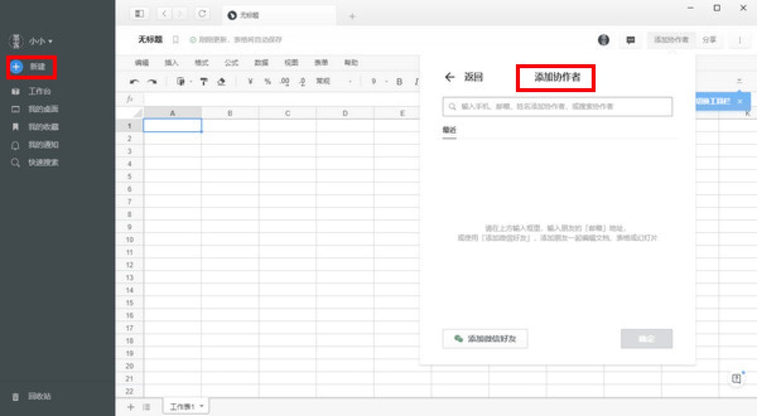The width and height of the screenshot is (757, 416).
Task: Open the 插入 menu
Action: 172,63
